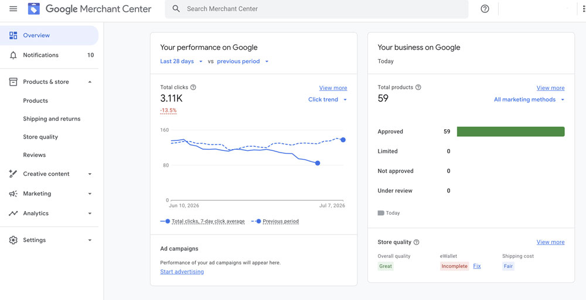Expand the Settings section arrow
This screenshot has width=586, height=300.
pos(90,240)
